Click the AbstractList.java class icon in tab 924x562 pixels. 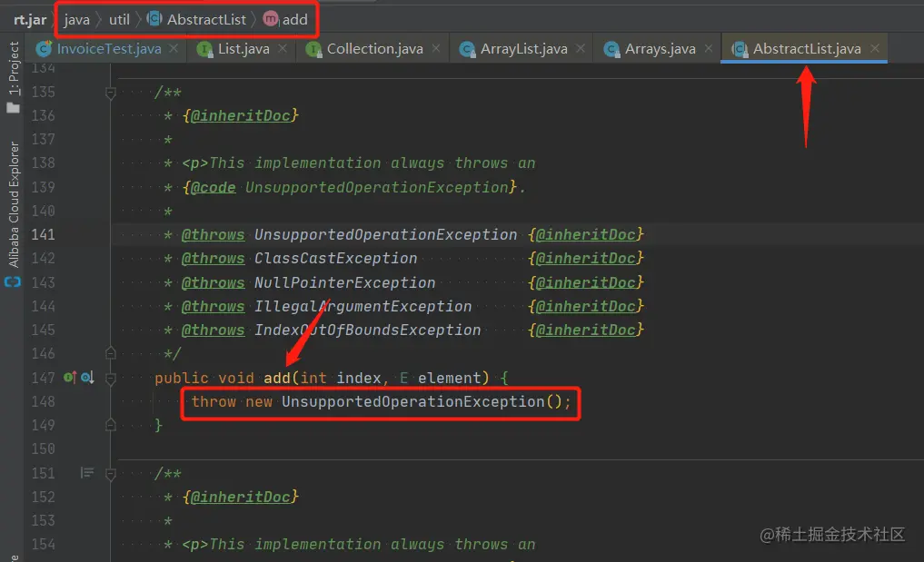(x=740, y=50)
